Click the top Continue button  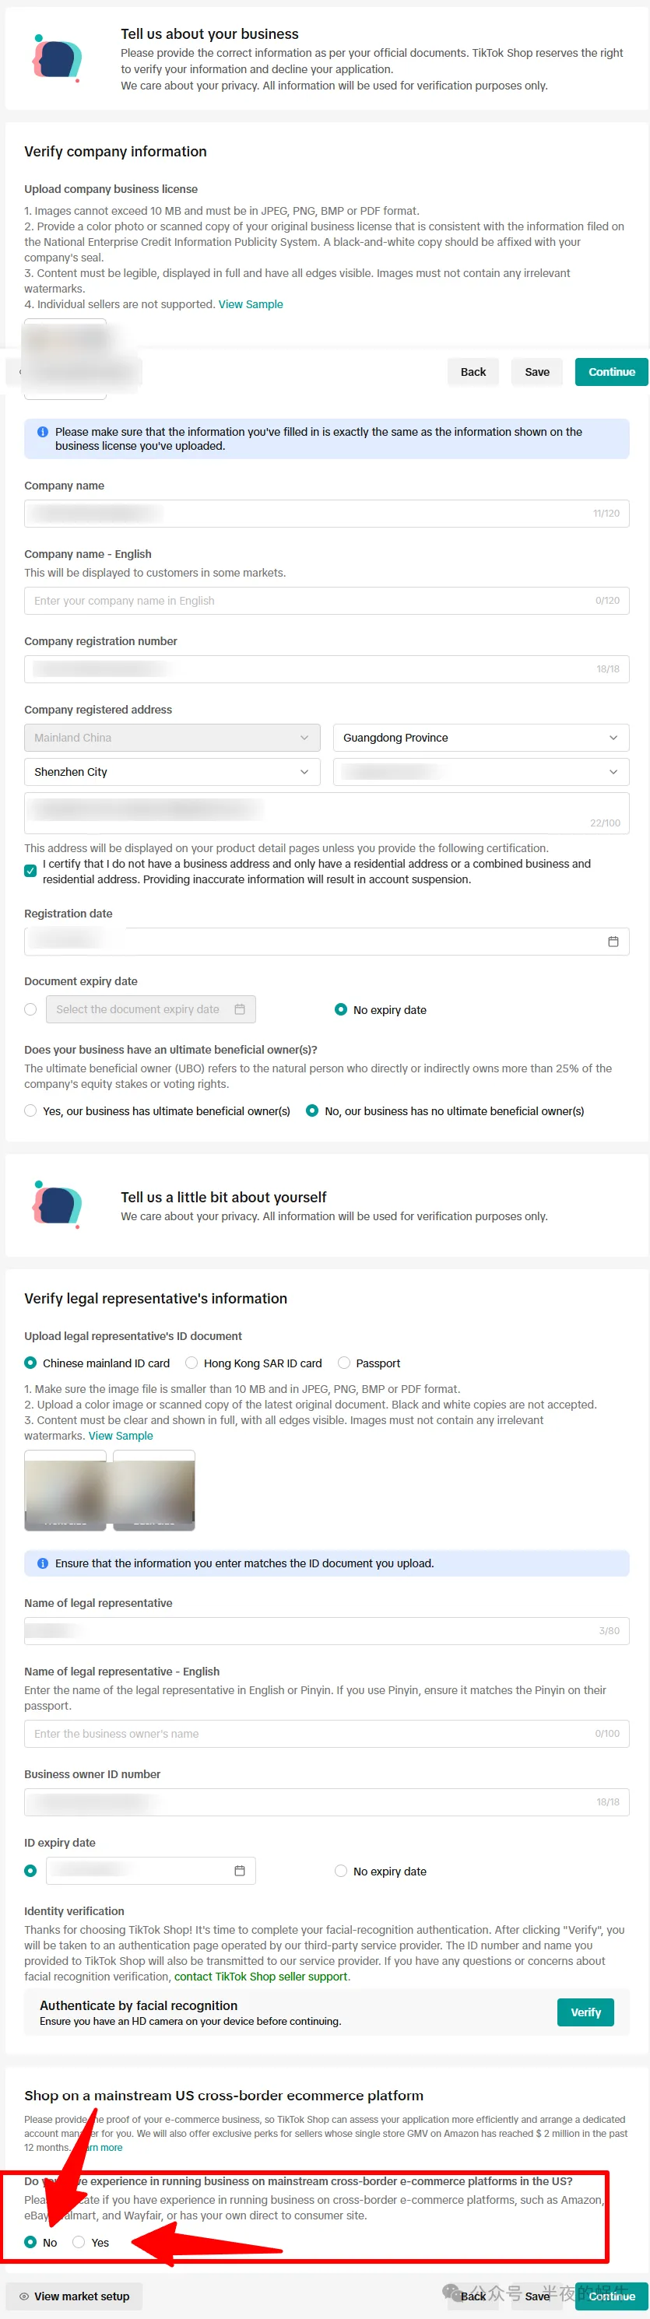612,372
